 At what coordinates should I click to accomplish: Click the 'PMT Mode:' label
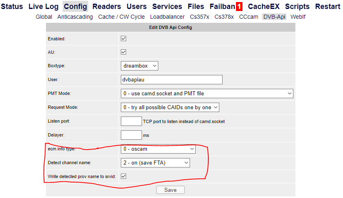tap(59, 93)
